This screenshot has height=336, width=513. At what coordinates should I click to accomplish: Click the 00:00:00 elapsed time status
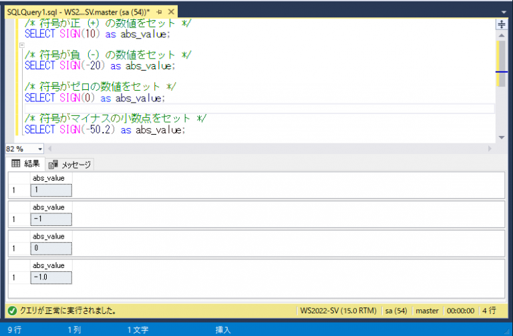click(x=460, y=311)
